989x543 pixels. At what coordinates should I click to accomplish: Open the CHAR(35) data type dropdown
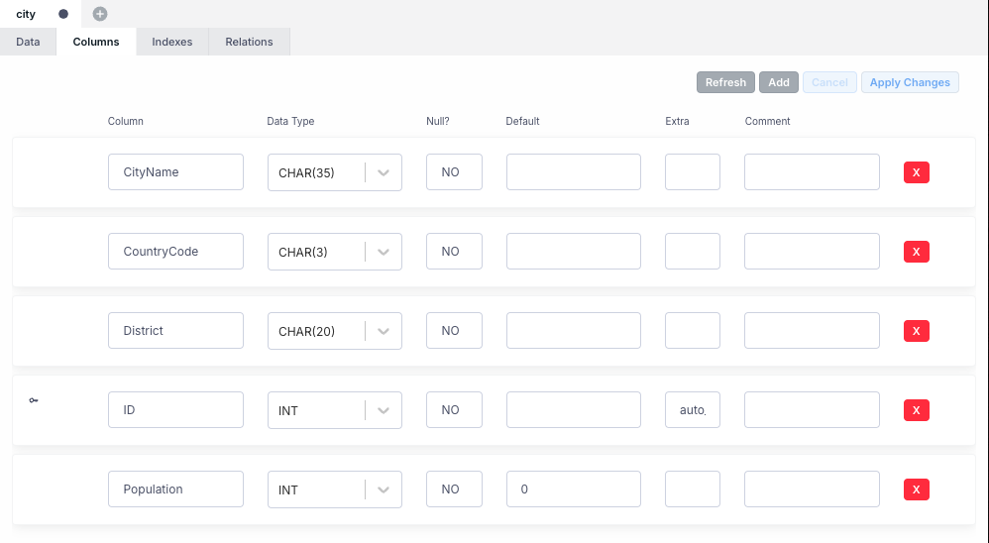[x=384, y=172]
